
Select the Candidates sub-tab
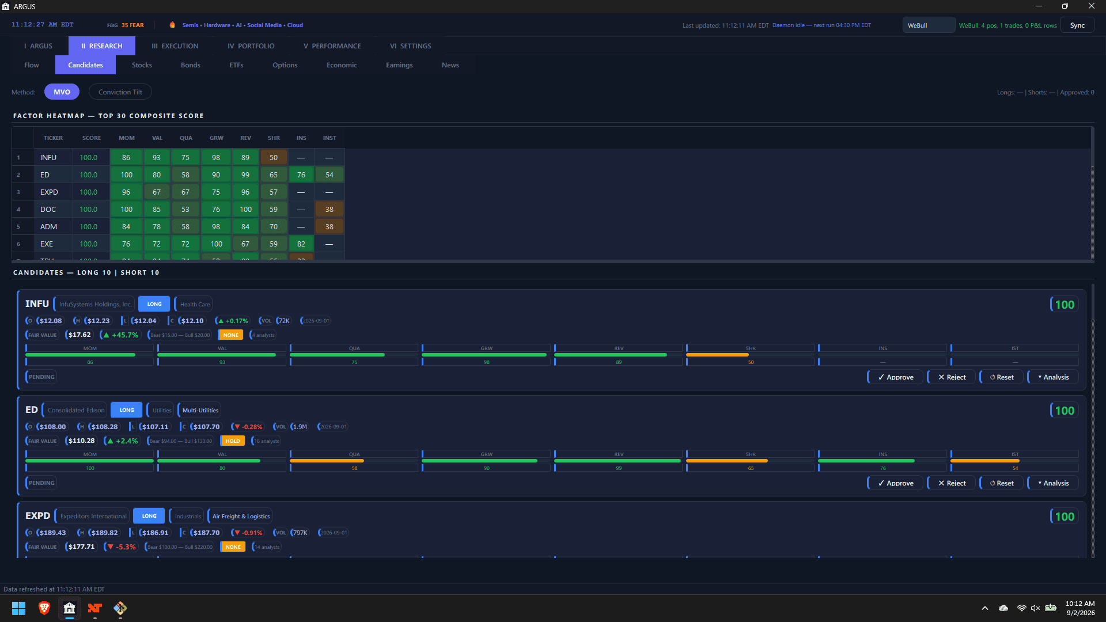point(85,65)
